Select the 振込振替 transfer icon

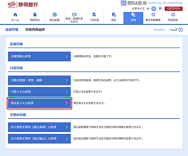point(55,15)
